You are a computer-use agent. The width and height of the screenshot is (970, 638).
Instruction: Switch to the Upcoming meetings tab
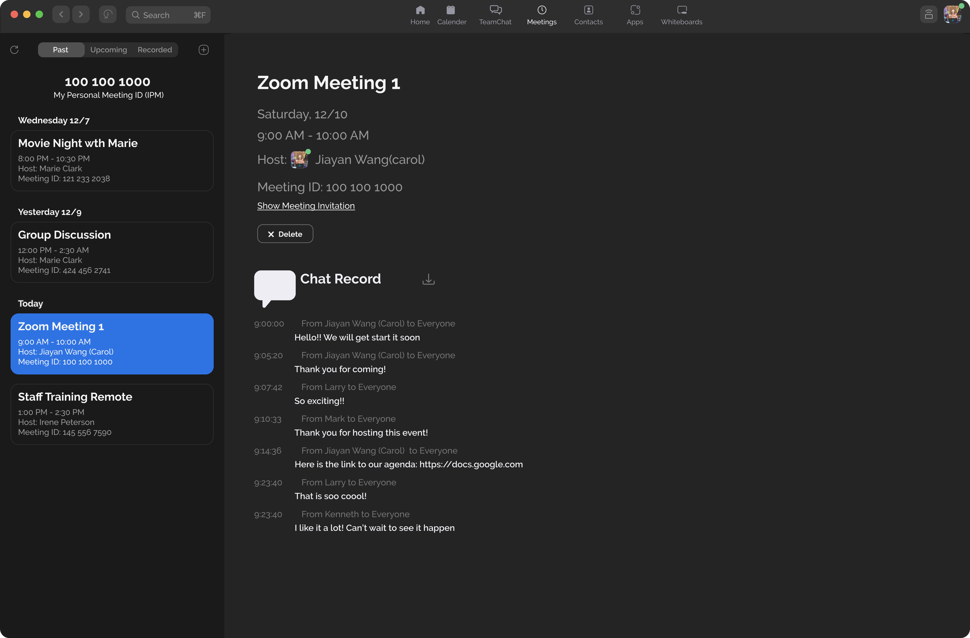pyautogui.click(x=108, y=50)
